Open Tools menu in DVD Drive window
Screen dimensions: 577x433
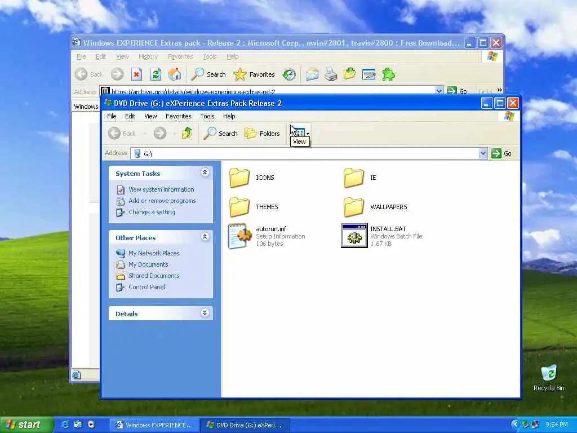(x=207, y=116)
